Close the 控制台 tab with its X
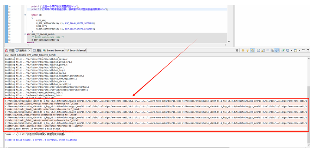Screen dimensions: 314x152 (29, 50)
